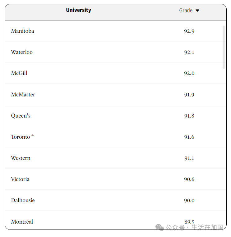Click the Grade sort arrow icon
This screenshot has width=231, height=237.
pos(197,11)
